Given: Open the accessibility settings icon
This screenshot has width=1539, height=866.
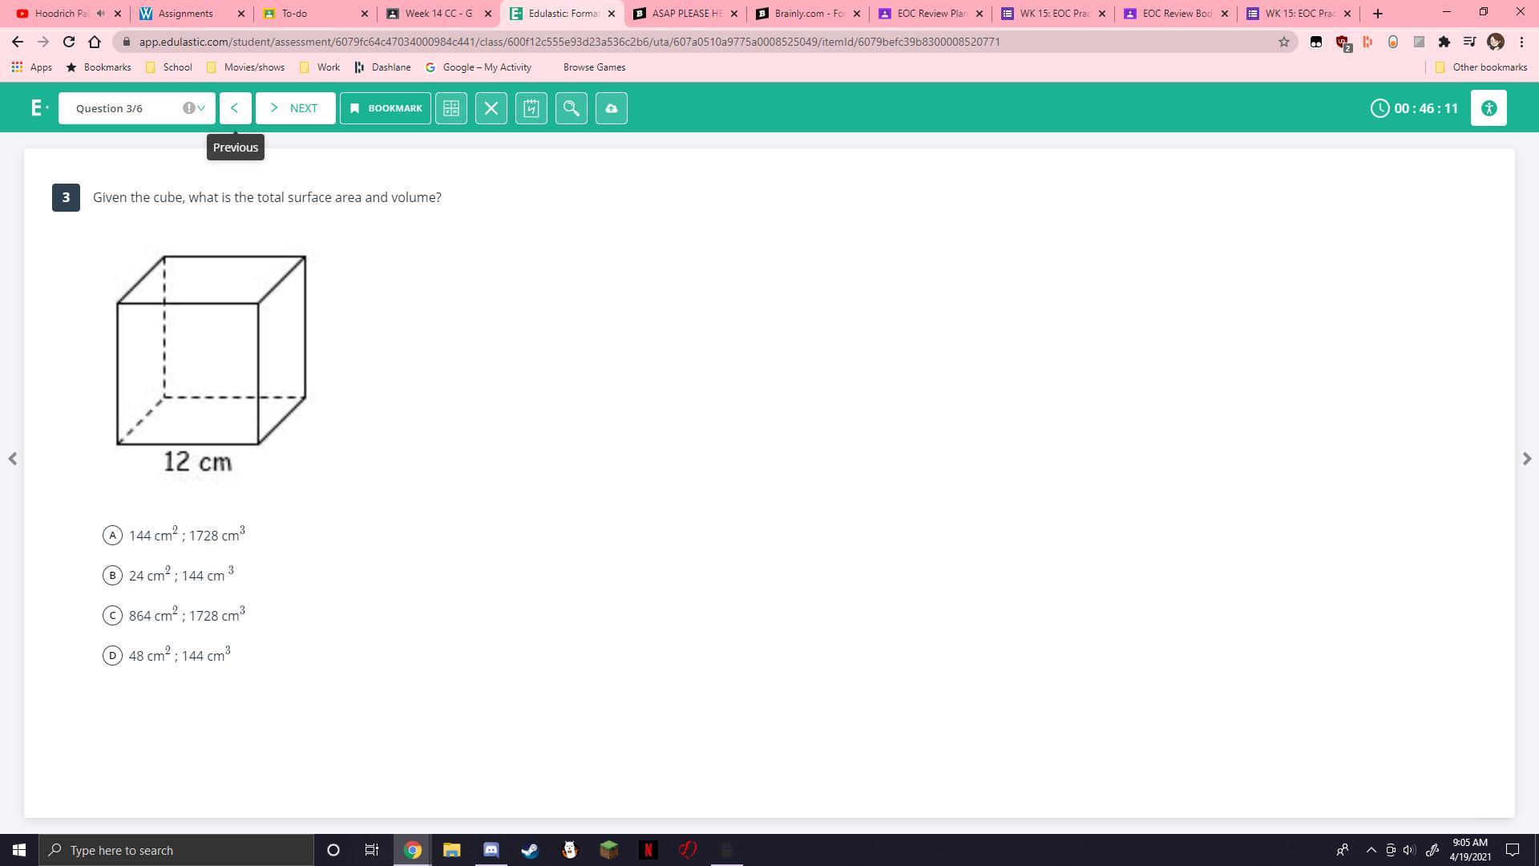Looking at the screenshot, I should (1489, 108).
